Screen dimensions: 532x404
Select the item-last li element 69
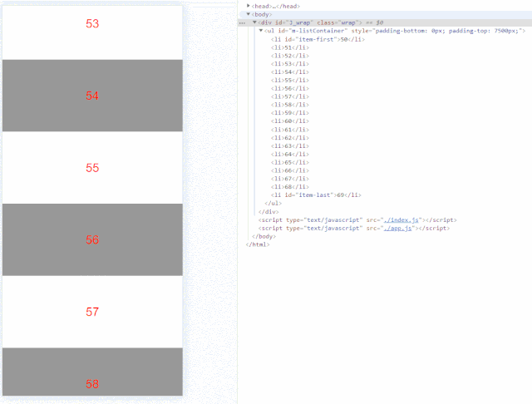pyautogui.click(x=316, y=195)
